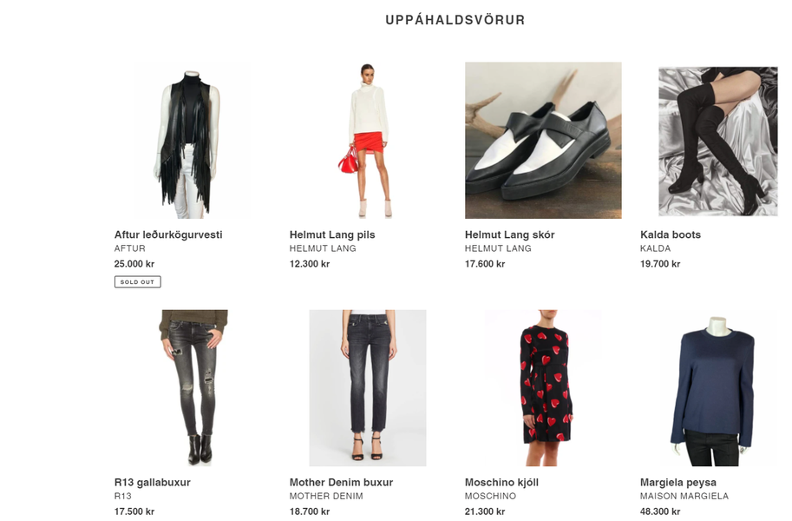View the R13 gallabuxur jeans photo
This screenshot has width=792, height=521.
(193, 388)
